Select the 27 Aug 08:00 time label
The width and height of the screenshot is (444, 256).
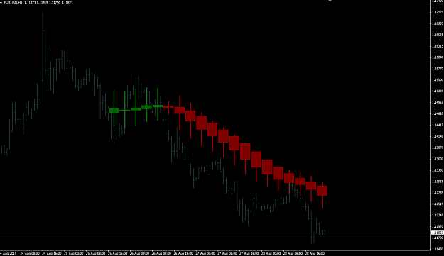click(227, 253)
